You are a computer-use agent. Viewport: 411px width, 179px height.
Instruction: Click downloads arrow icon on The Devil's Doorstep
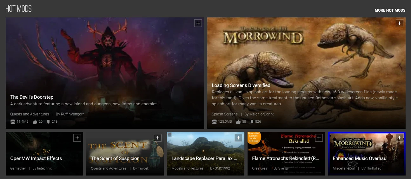48,122
